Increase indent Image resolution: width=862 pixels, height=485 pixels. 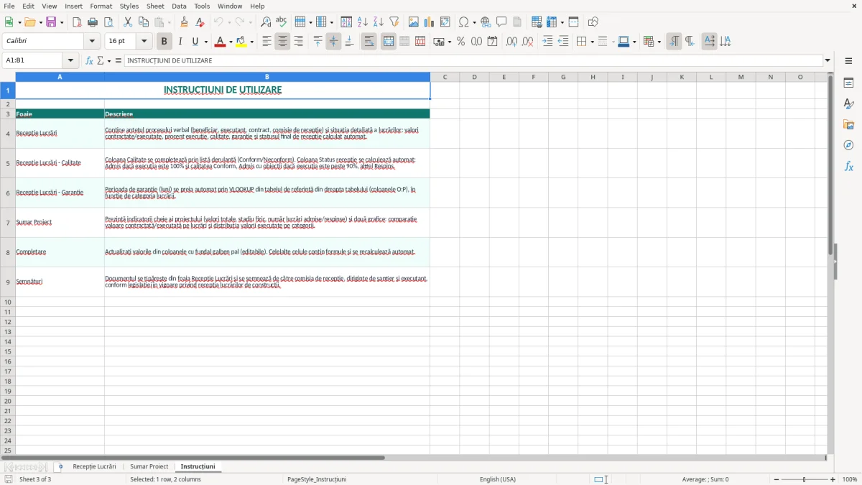[547, 42]
